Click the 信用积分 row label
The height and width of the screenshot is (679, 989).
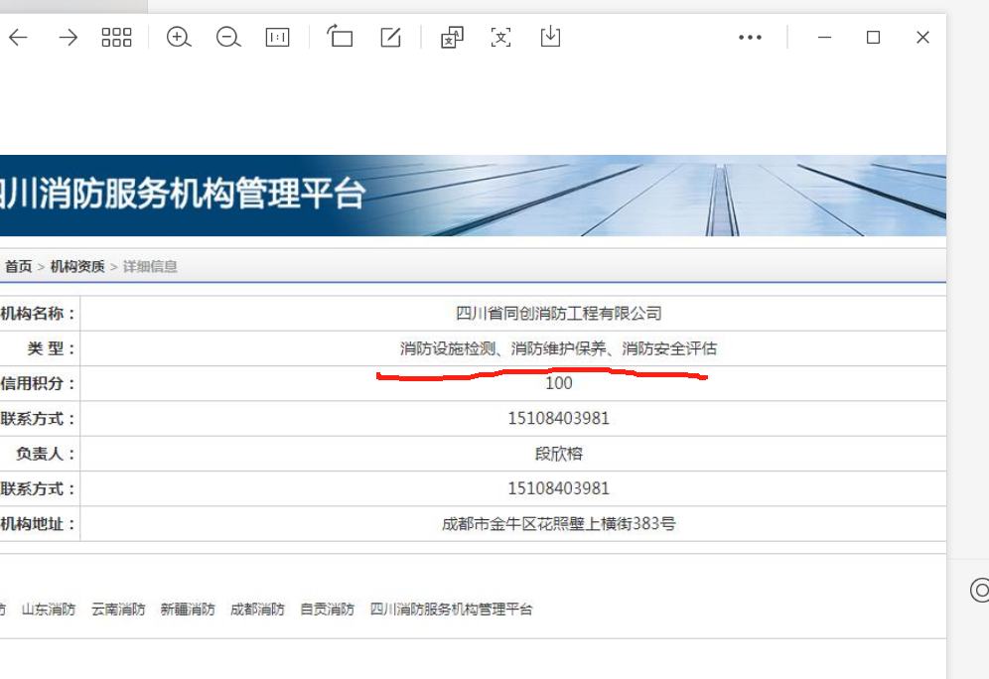click(x=38, y=383)
